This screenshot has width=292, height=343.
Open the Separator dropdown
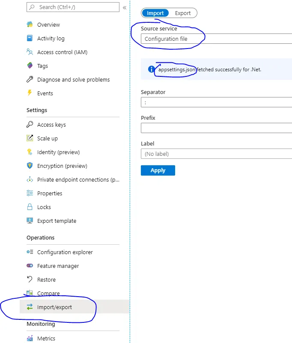tap(216, 102)
